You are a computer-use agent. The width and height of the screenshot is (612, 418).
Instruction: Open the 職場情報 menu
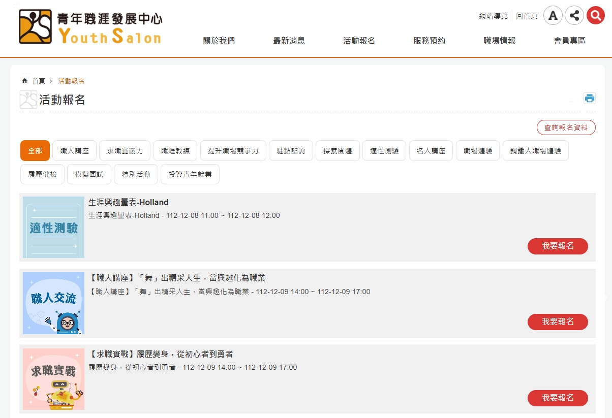tap(499, 41)
